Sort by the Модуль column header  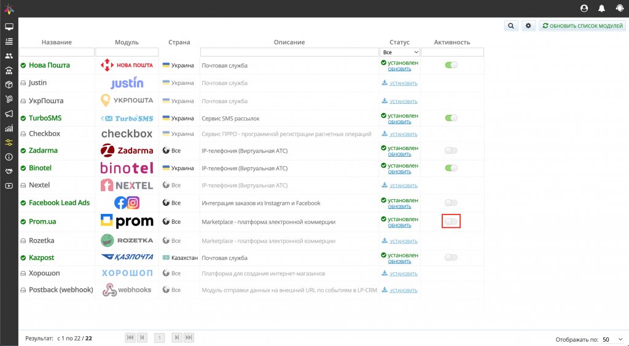tap(127, 42)
